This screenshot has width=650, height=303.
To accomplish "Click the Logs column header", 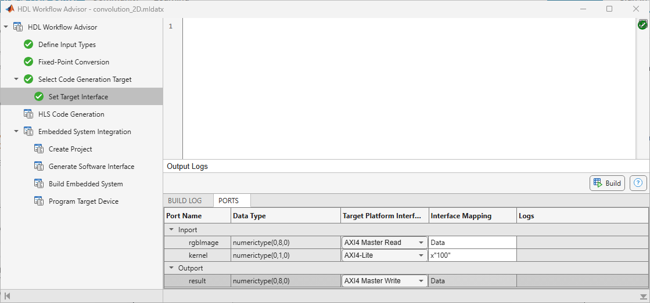I will coord(583,216).
